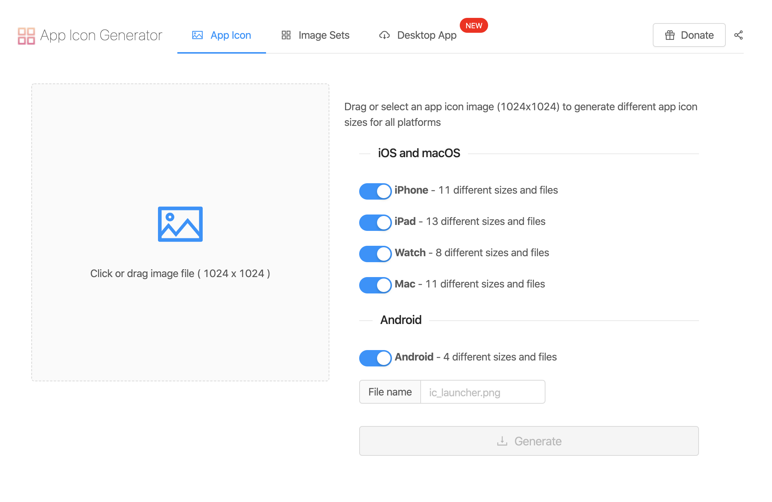Click the download icon on Generate
The height and width of the screenshot is (502, 772).
click(502, 441)
